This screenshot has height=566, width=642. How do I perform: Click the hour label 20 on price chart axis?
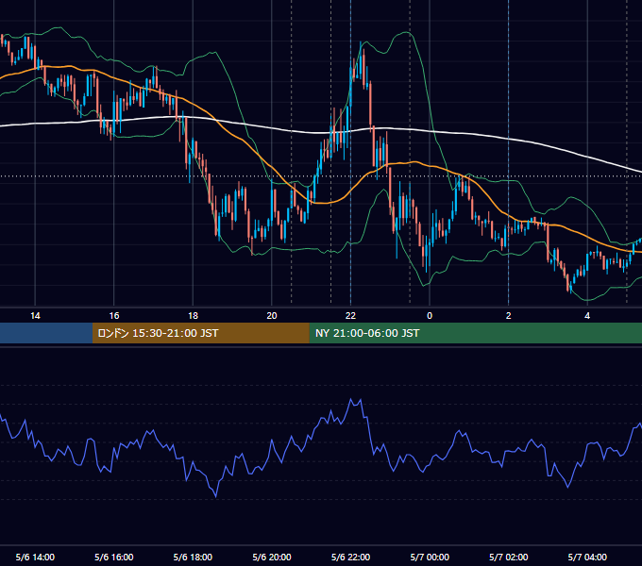click(x=272, y=316)
